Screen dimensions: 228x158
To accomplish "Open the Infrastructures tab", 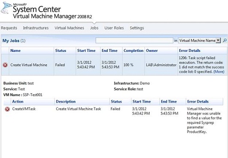I will [x=36, y=28].
